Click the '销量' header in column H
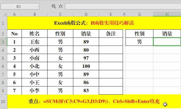 (167, 34)
